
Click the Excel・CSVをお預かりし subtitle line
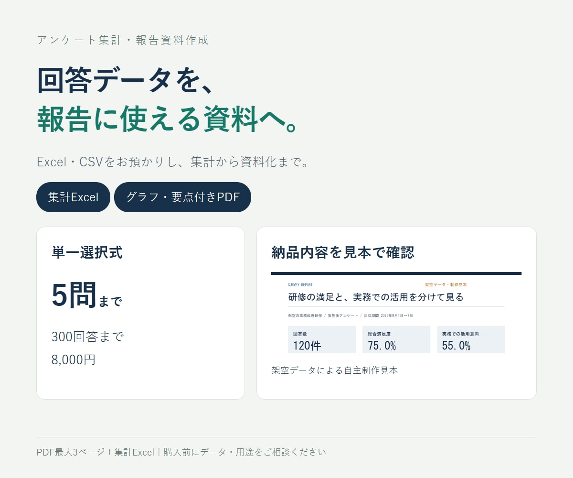173,162
